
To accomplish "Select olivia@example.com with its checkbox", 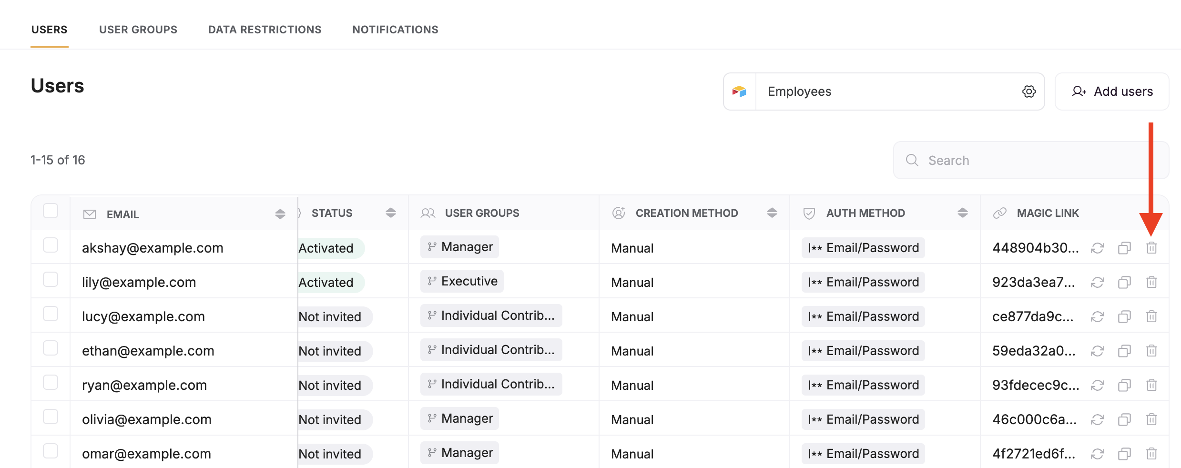I will tap(51, 417).
